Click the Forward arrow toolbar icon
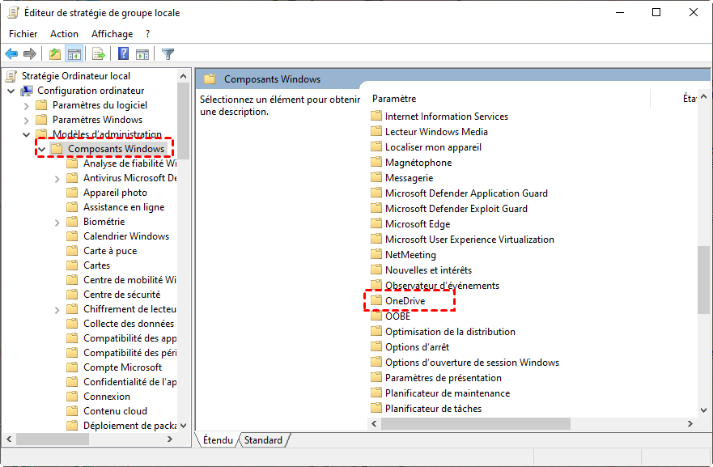This screenshot has width=713, height=467. [x=30, y=54]
